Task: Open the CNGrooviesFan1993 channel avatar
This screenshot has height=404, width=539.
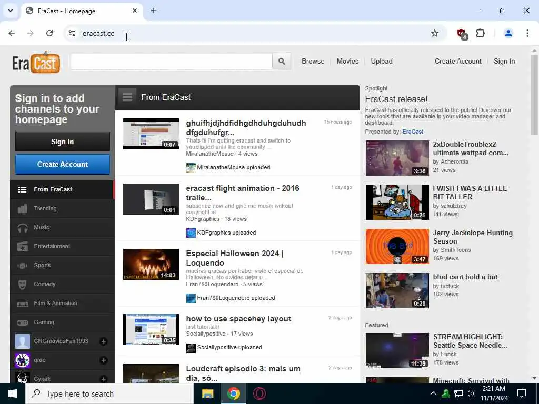Action: tap(22, 341)
